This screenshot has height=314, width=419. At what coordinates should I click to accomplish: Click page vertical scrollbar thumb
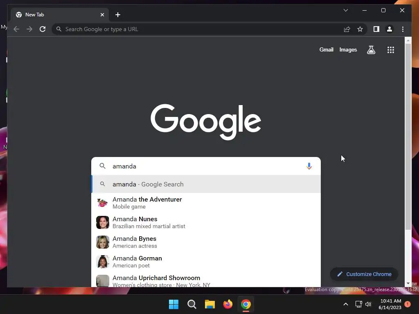pyautogui.click(x=408, y=136)
